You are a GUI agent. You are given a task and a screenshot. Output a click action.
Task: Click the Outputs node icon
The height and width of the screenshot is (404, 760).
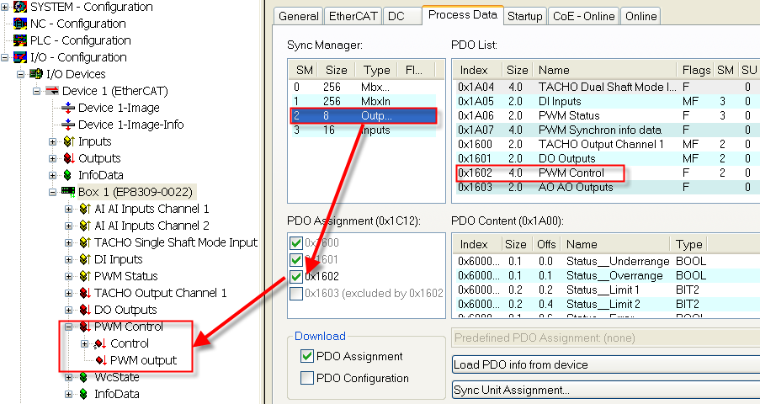click(68, 158)
